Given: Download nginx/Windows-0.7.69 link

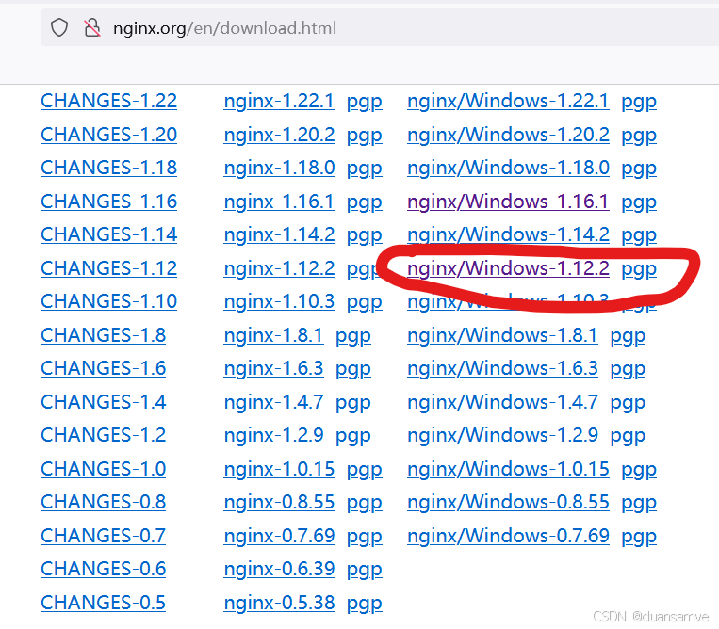Looking at the screenshot, I should click(508, 537).
